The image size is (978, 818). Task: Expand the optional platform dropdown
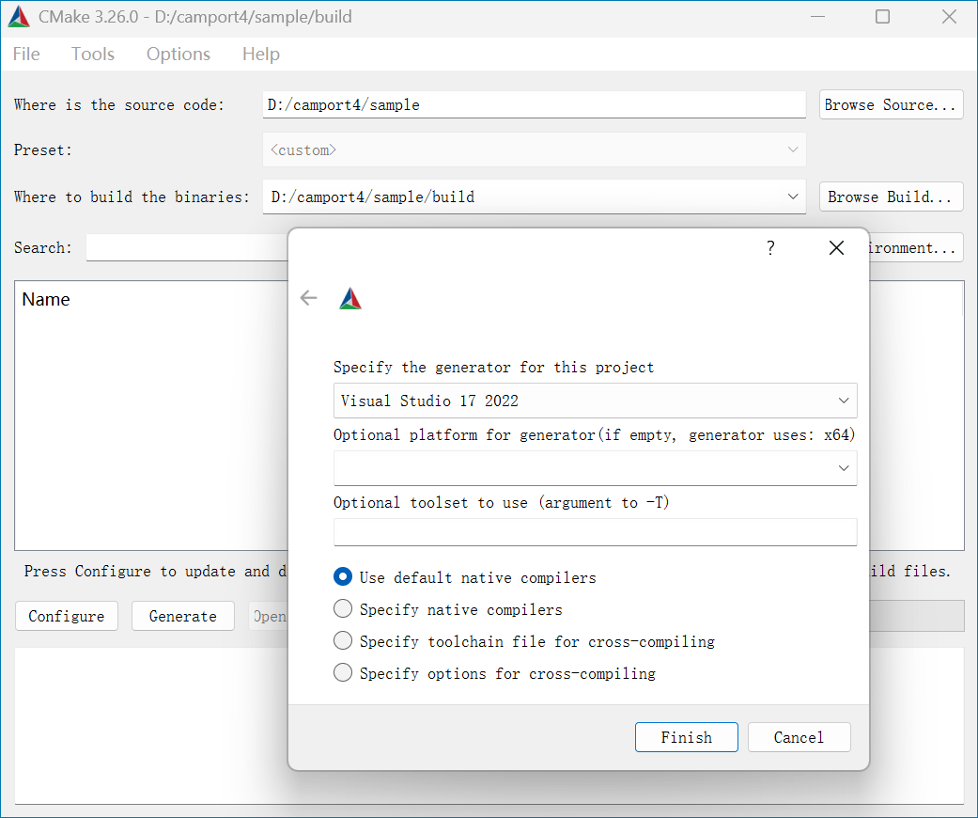[x=595, y=468]
